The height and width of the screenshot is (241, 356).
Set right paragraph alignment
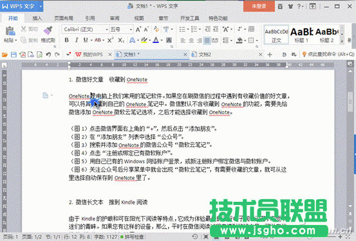199,40
